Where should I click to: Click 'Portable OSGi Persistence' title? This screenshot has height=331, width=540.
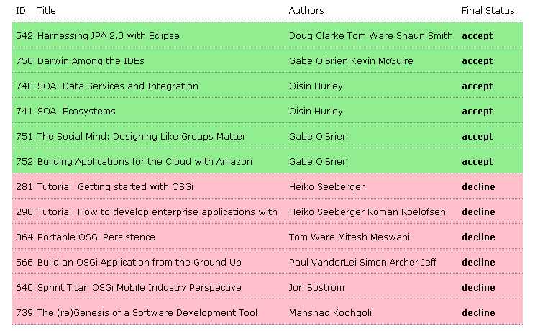(x=96, y=237)
